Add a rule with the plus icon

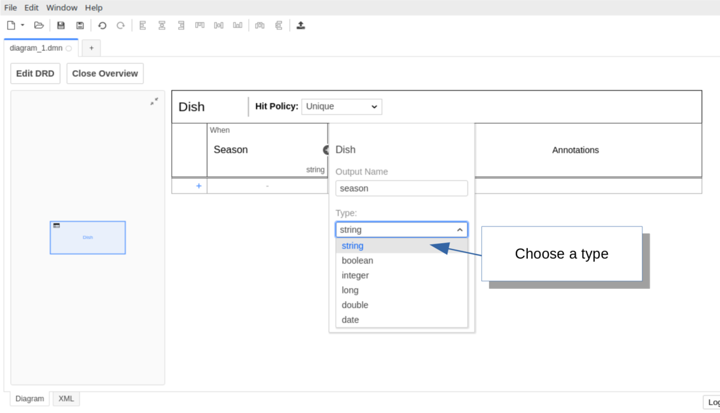pyautogui.click(x=198, y=186)
